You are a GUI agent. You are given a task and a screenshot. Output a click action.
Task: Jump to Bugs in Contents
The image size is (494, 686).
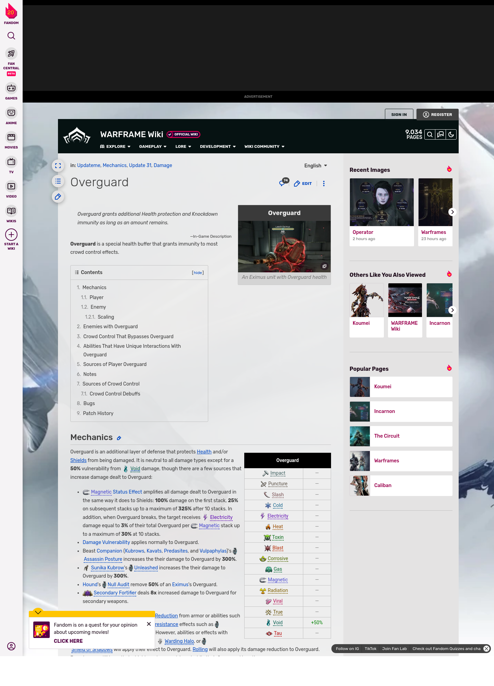pyautogui.click(x=89, y=403)
